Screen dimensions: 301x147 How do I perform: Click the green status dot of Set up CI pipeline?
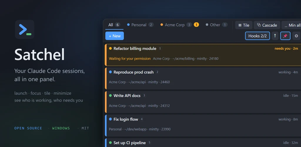pos(111,143)
